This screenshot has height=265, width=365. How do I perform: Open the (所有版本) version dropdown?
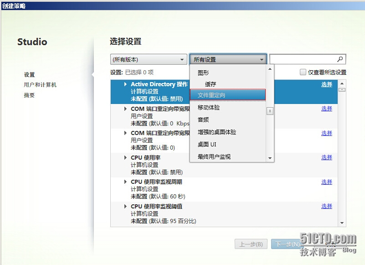point(149,59)
